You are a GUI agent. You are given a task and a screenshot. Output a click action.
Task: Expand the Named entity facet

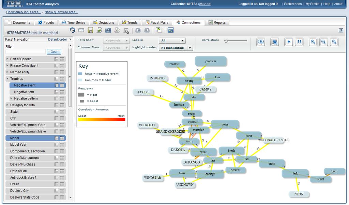point(7,72)
